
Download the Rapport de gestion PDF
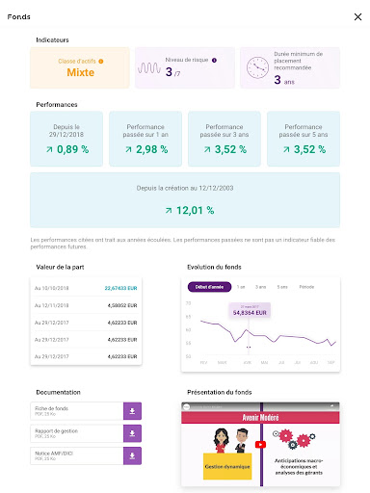pos(132,433)
